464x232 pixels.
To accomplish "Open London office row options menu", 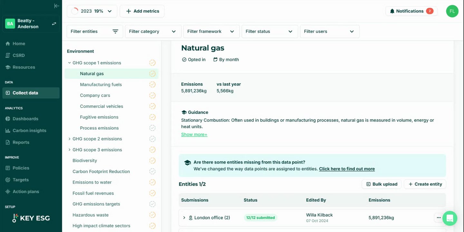I will (439, 217).
